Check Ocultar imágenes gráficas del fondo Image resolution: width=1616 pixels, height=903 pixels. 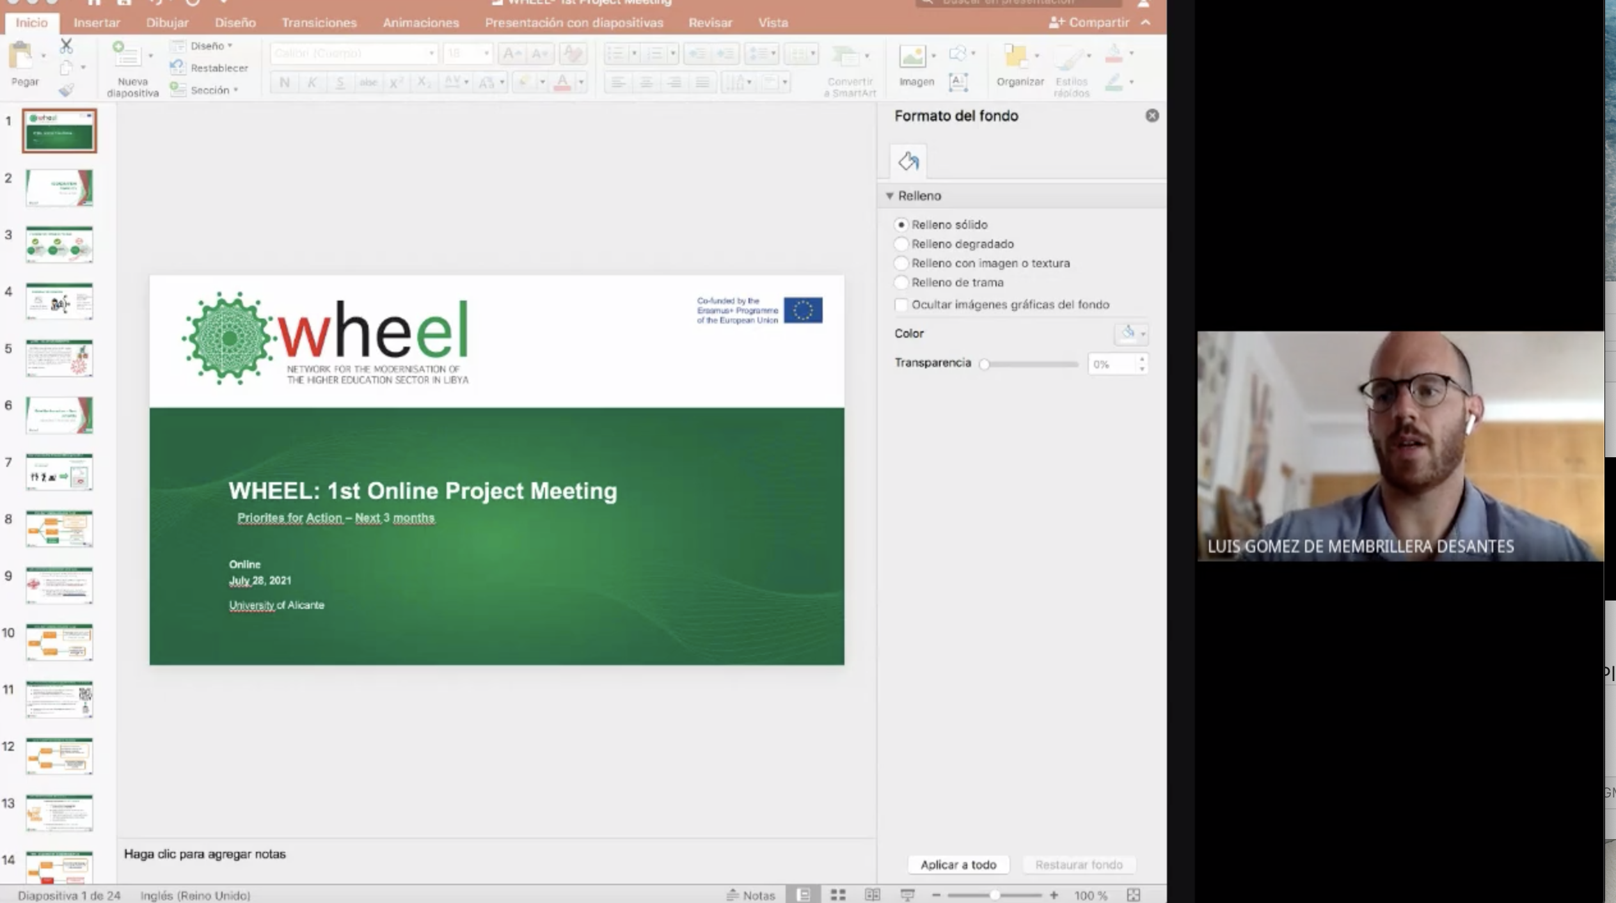tap(901, 304)
